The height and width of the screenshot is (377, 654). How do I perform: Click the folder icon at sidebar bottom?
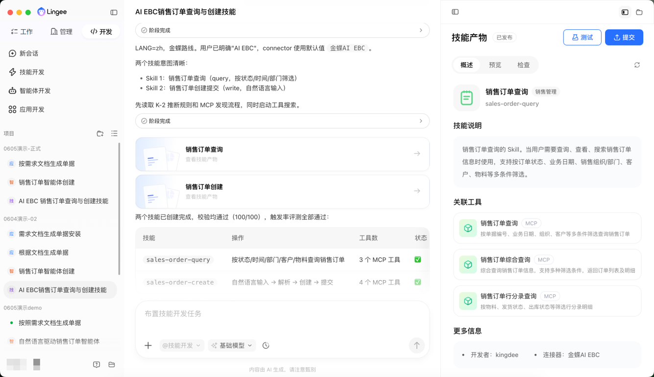[x=112, y=364]
